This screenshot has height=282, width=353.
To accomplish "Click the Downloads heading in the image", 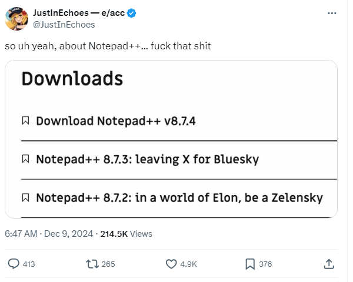I will click(x=72, y=79).
